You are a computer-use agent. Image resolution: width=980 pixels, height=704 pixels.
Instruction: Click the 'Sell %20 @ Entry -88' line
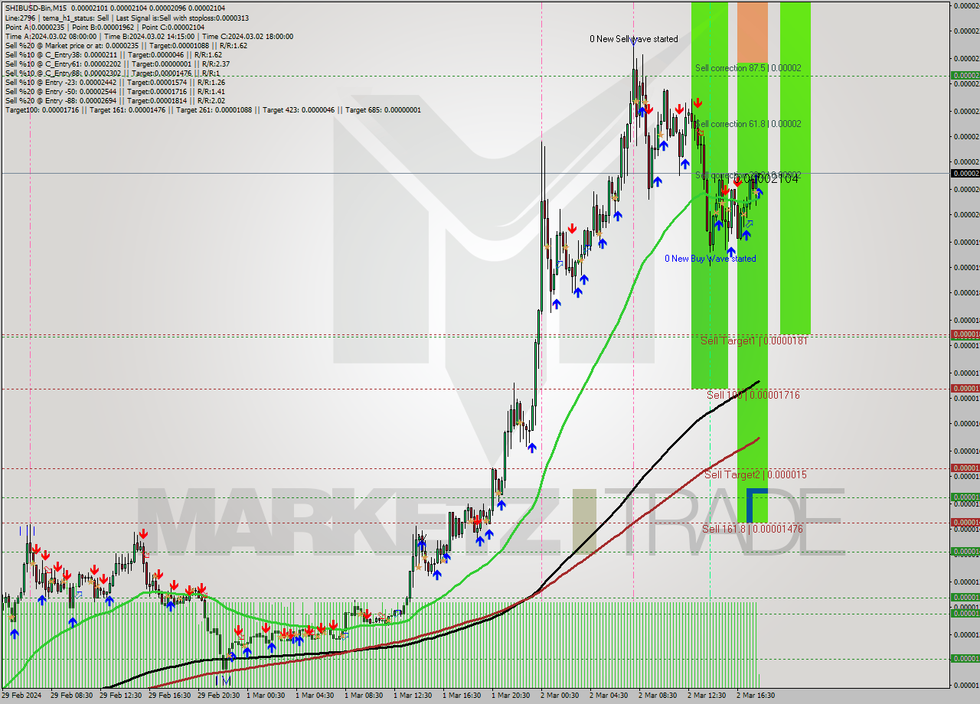point(115,100)
